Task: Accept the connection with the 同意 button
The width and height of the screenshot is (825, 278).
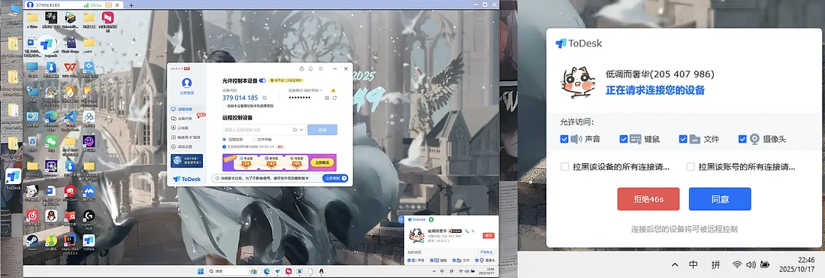Action: point(720,199)
